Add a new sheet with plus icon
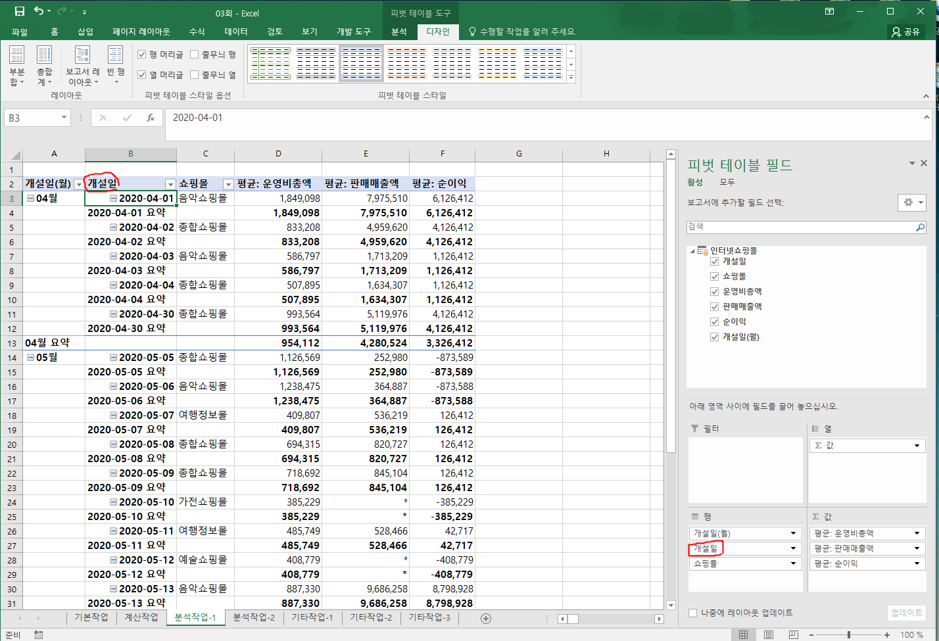Screen dimensions: 939x641 [486, 618]
